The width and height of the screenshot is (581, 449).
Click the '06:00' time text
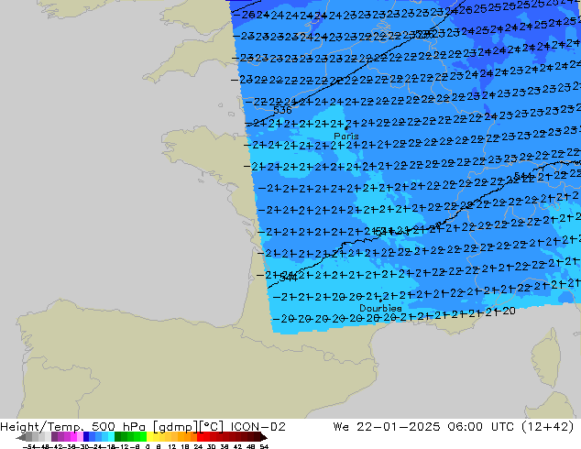(465, 427)
